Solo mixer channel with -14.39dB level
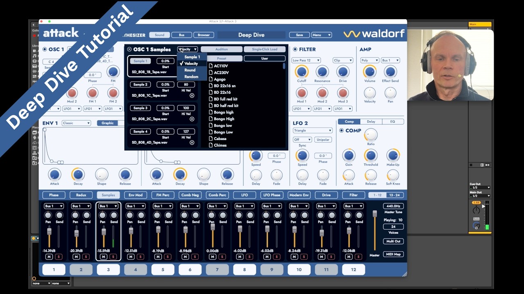 (x=59, y=257)
